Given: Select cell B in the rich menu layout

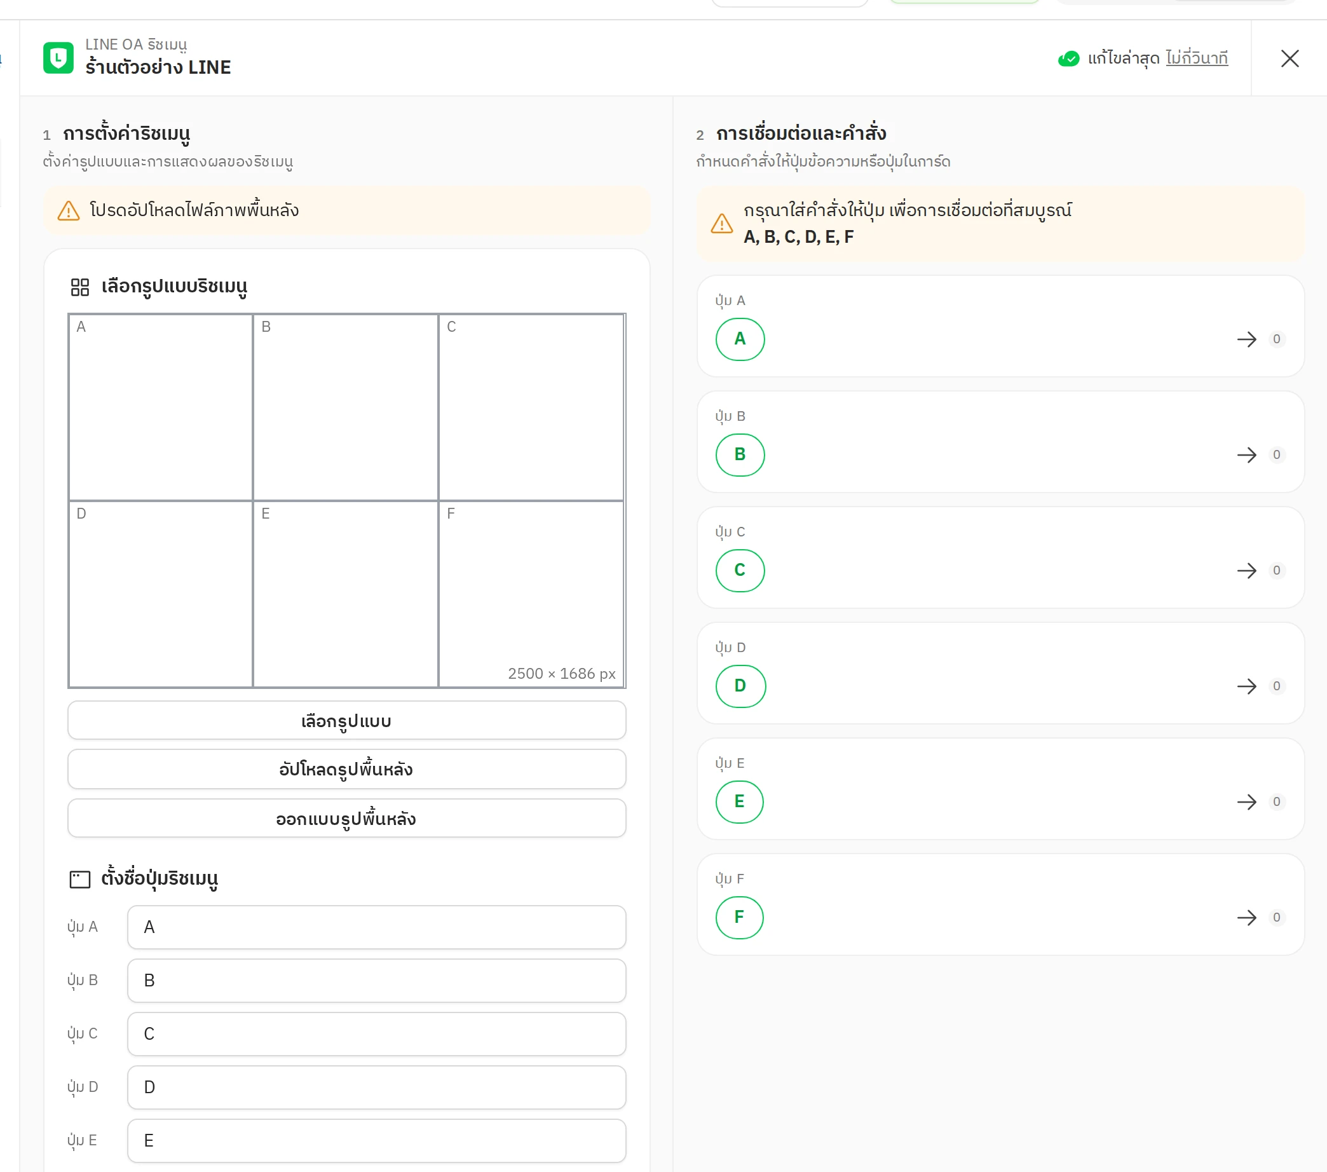Looking at the screenshot, I should 345,407.
